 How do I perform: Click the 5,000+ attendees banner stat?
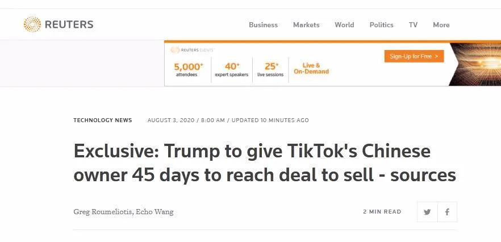[188, 69]
